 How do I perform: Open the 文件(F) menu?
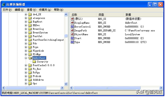[x=7, y=10]
